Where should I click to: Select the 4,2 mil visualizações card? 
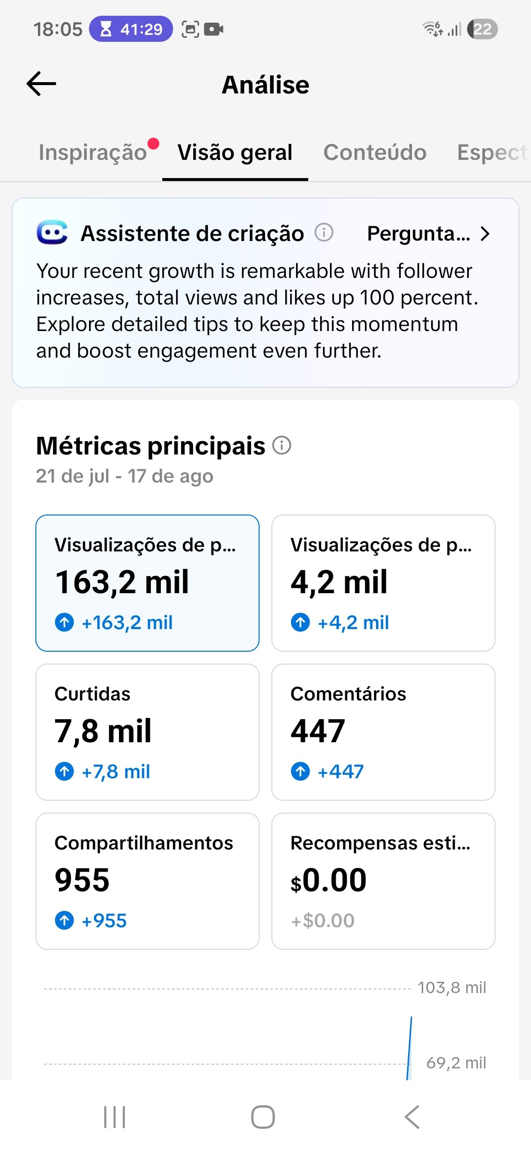tap(383, 583)
